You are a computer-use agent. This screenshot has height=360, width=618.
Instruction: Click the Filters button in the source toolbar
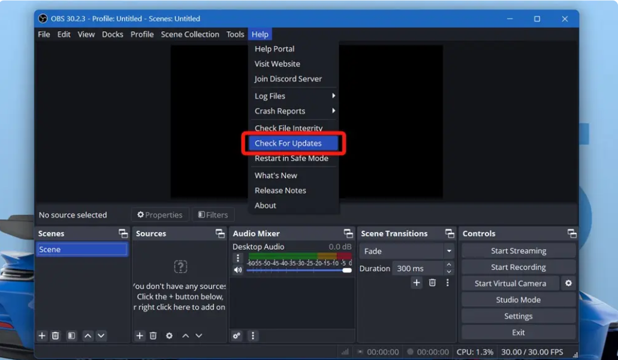tap(213, 214)
